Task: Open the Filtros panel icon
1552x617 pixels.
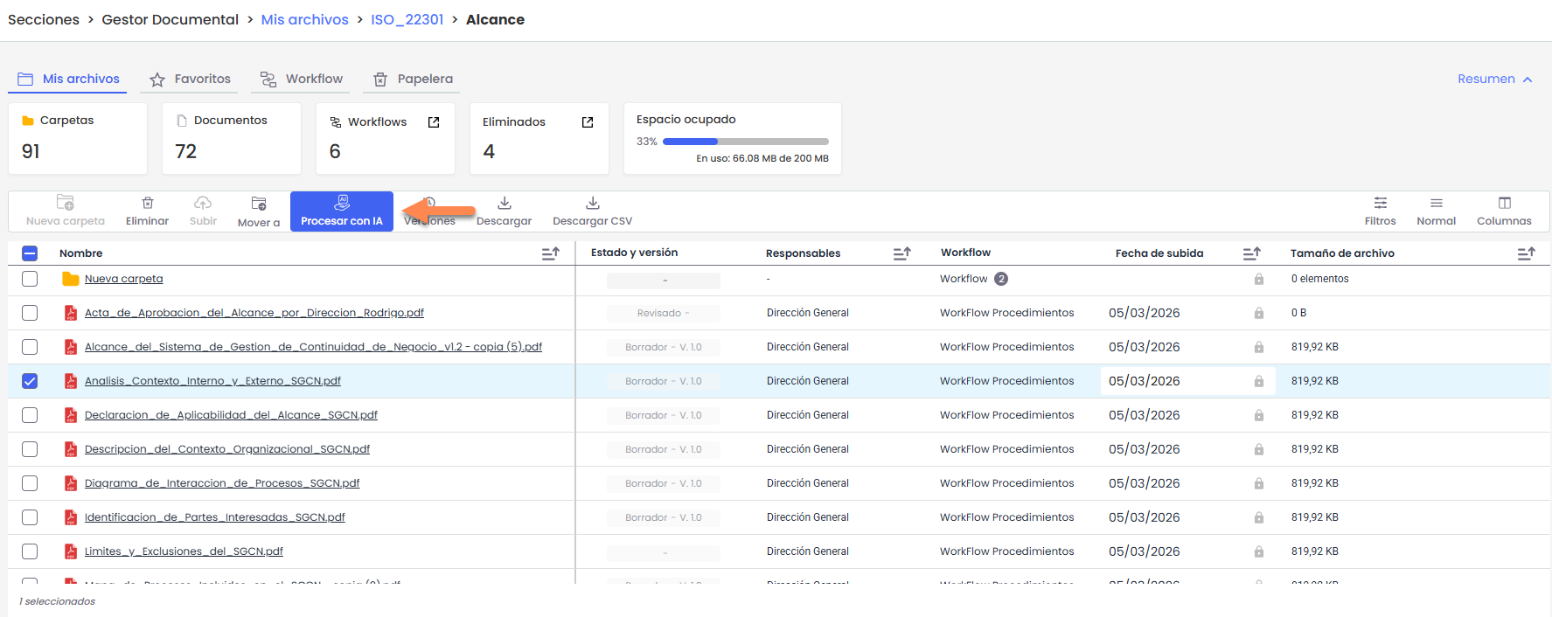Action: [x=1380, y=203]
